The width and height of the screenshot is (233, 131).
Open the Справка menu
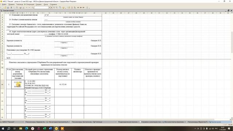point(54,4)
